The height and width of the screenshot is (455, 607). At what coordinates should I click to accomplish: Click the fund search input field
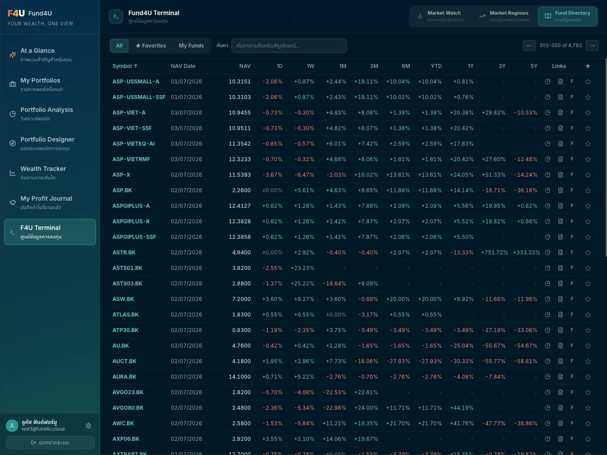tap(289, 46)
